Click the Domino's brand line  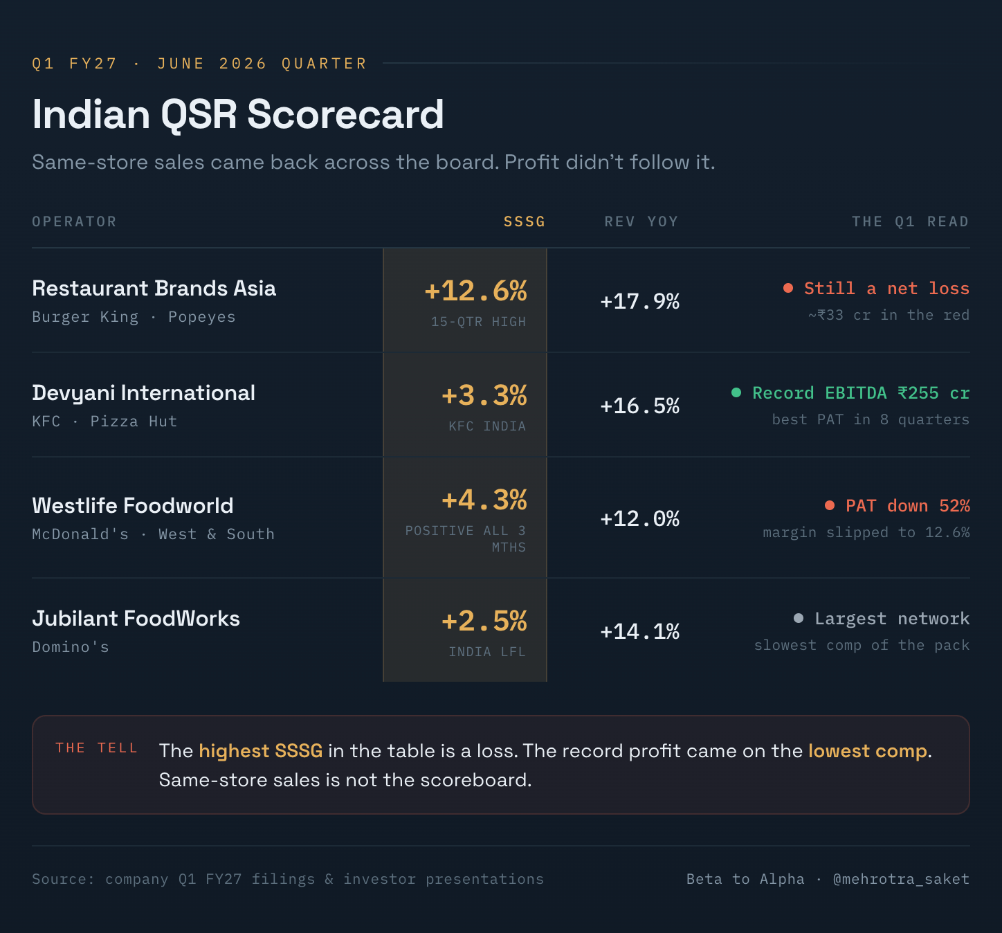(71, 647)
